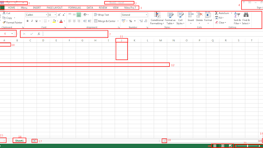Increase decimal places
The image size is (263, 148).
pyautogui.click(x=141, y=21)
